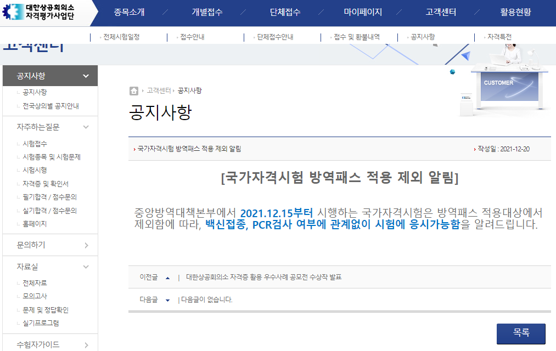Open the 고객센터 top menu
Screen dimensions: 556x351
[x=441, y=12]
